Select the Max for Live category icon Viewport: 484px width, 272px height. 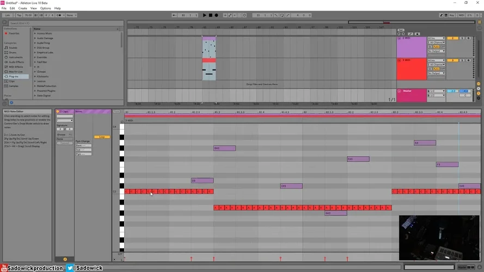pos(6,72)
